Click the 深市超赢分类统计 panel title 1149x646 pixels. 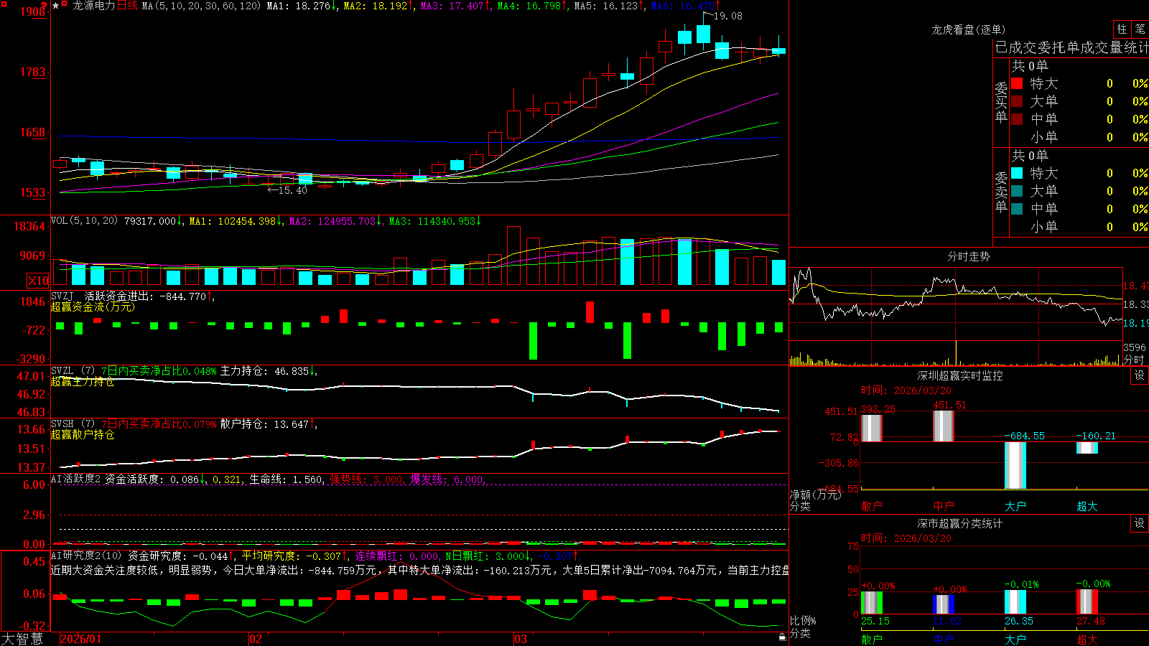(960, 523)
